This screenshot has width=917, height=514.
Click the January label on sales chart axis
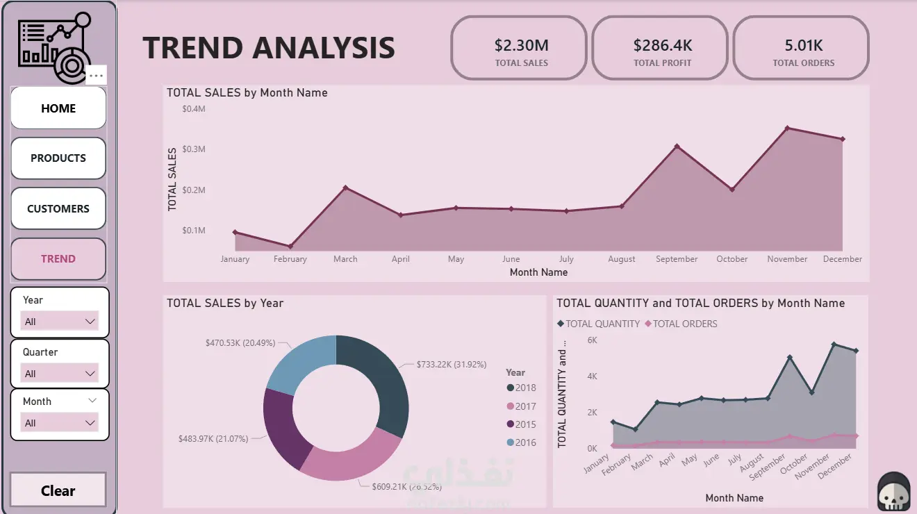235,259
